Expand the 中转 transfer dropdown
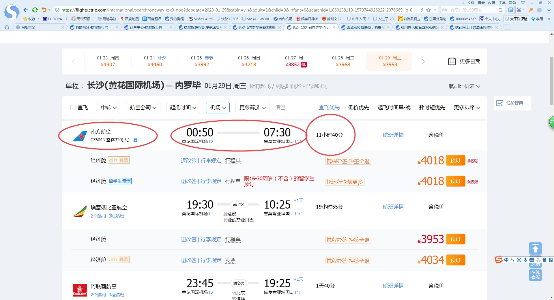 point(108,108)
